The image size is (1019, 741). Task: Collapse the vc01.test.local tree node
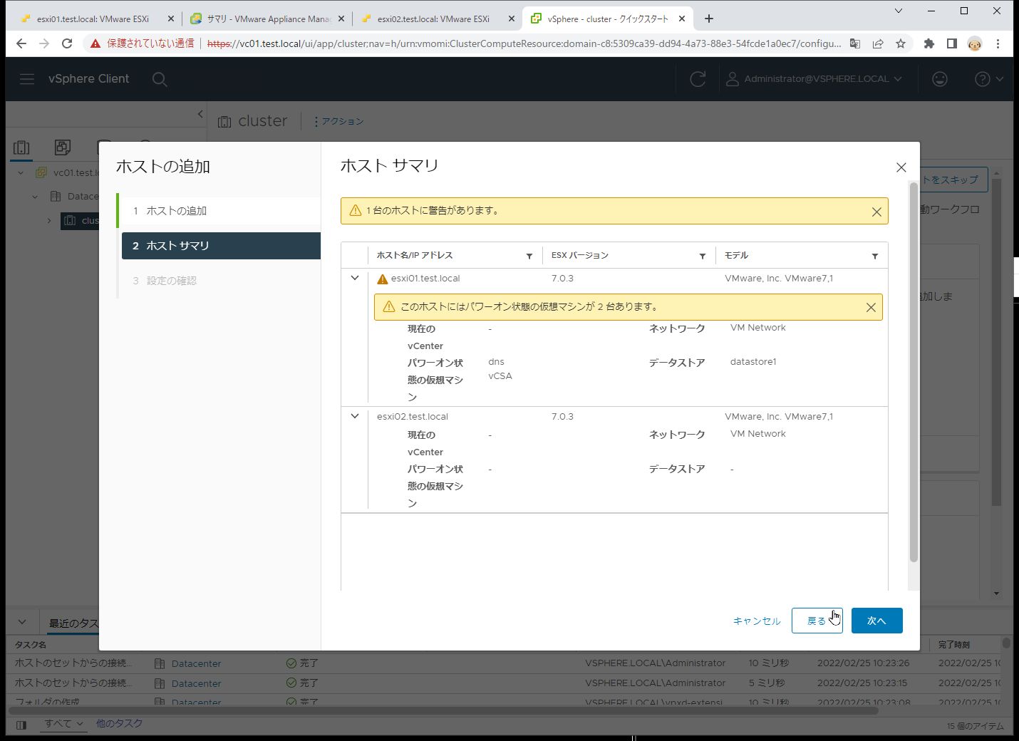click(21, 173)
